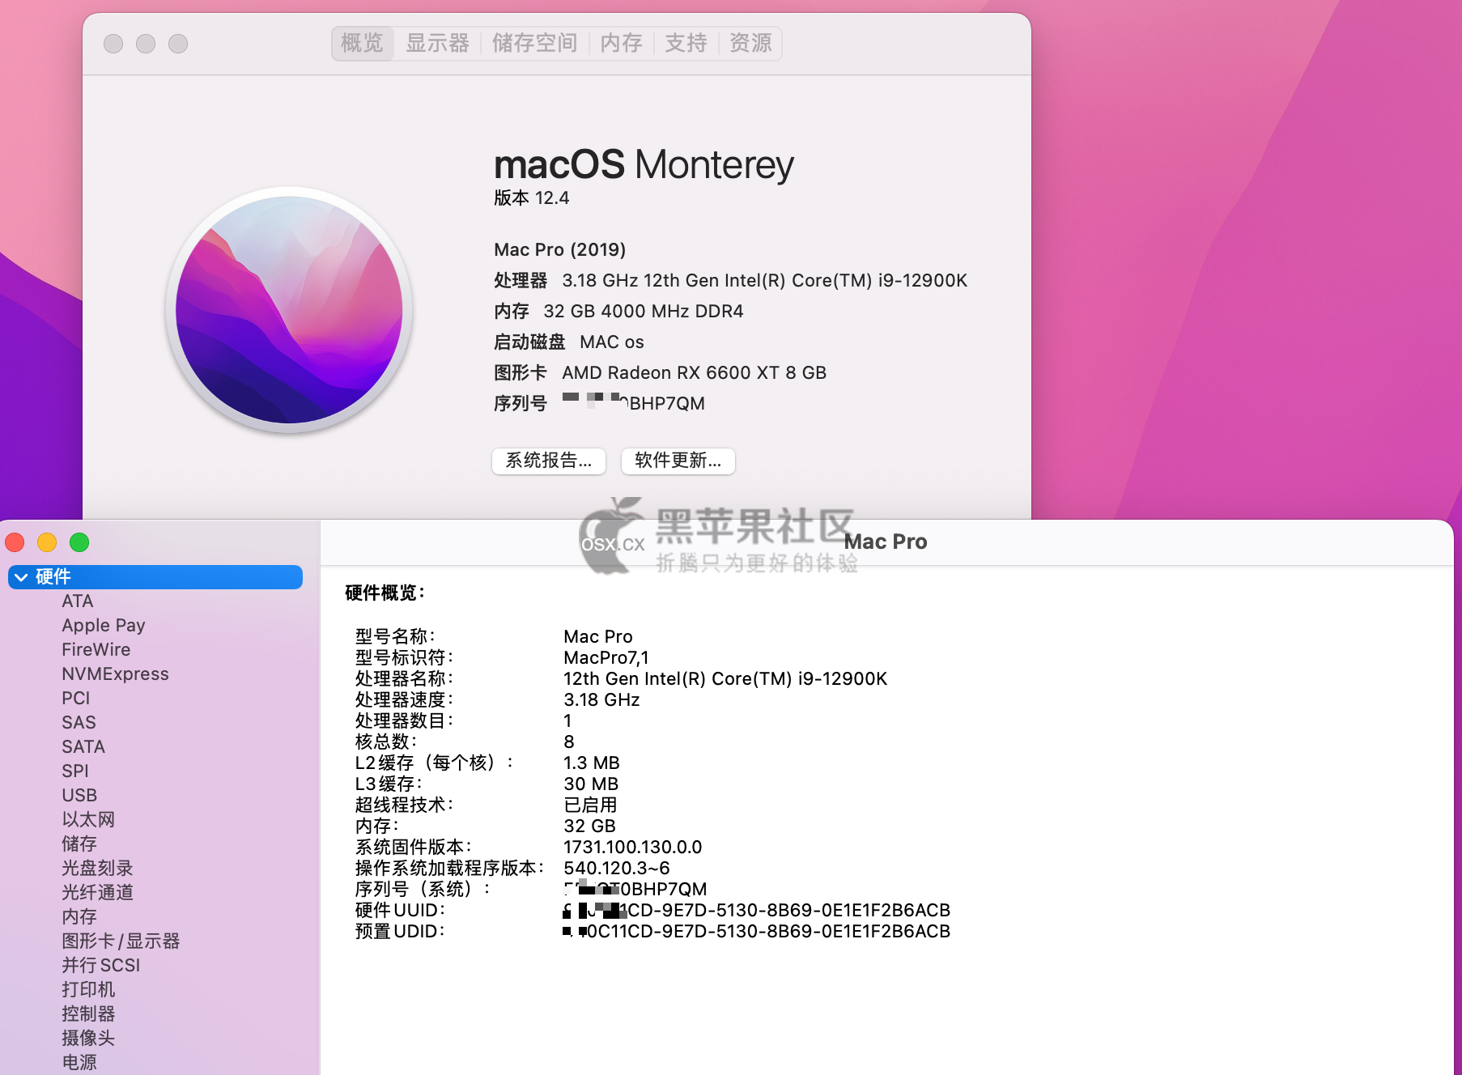
Task: Click the 版本 12.4 text
Action: (x=532, y=198)
